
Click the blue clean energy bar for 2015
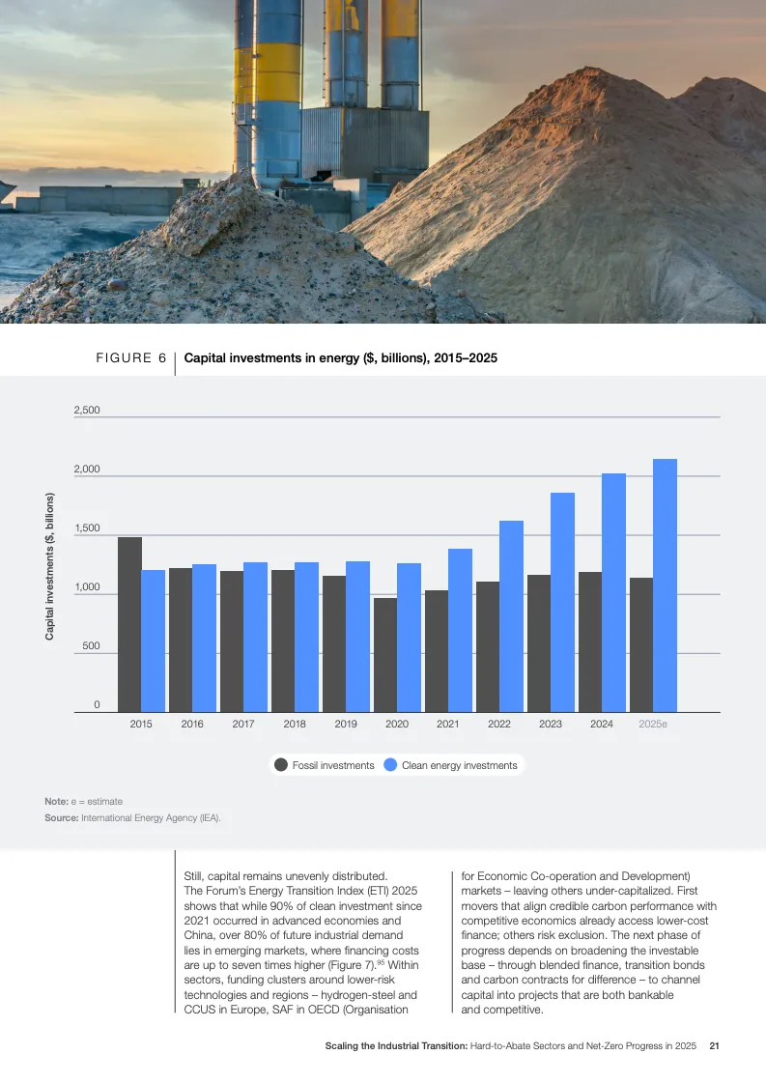[x=154, y=641]
